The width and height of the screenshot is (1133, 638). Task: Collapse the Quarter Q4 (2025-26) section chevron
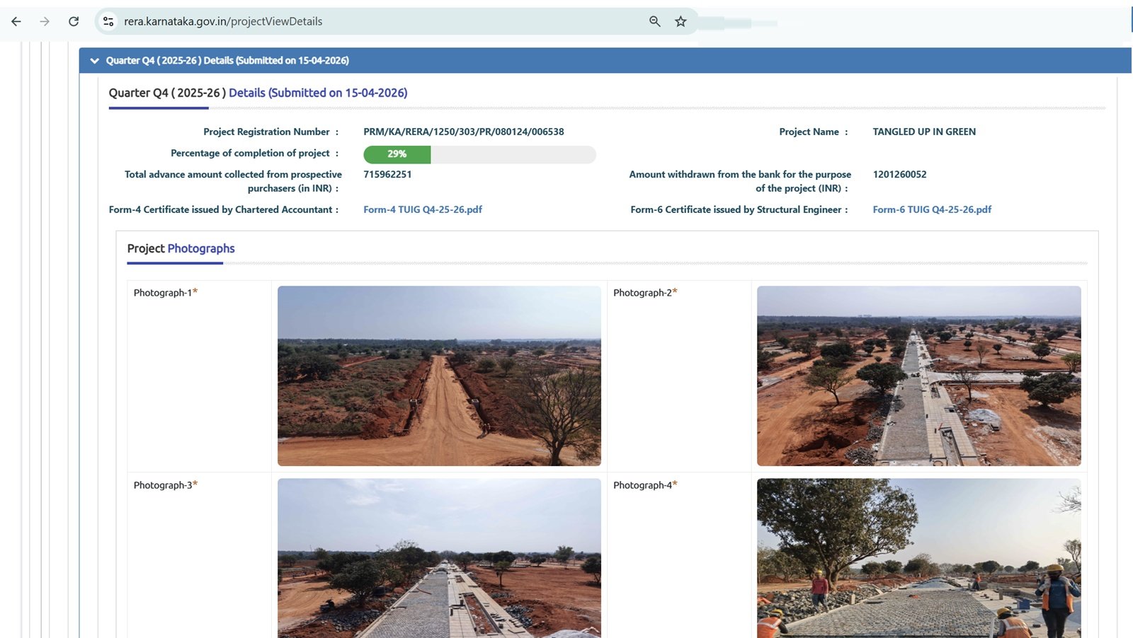coord(94,61)
